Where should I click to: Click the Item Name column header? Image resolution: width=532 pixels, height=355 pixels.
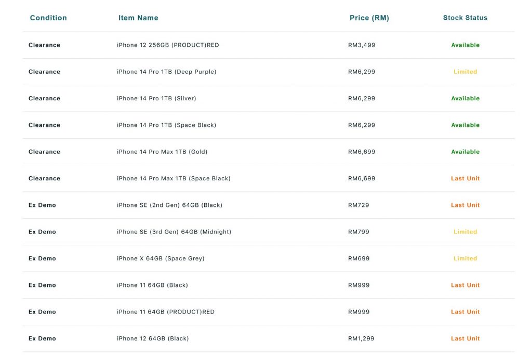click(138, 18)
